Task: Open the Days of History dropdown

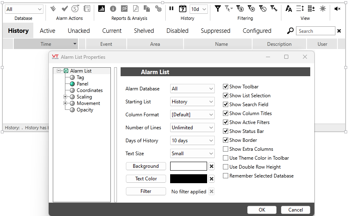Action: click(192, 141)
